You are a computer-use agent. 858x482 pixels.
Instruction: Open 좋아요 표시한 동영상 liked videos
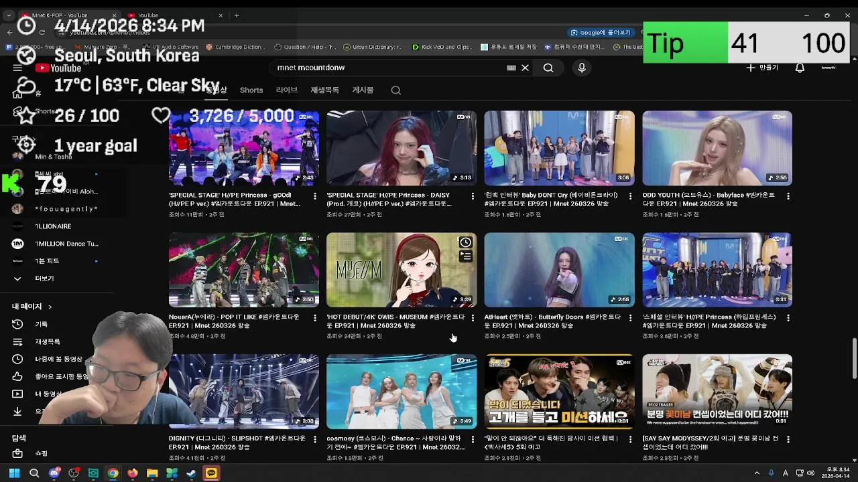pos(50,376)
